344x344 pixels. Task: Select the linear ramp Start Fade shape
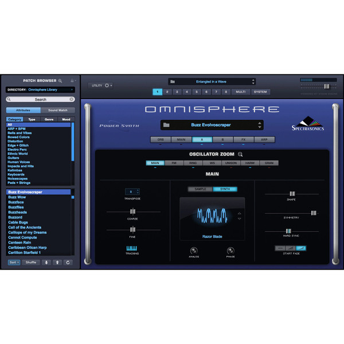click(290, 248)
